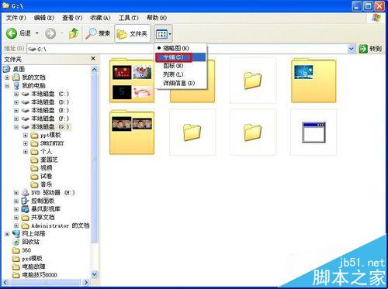Expand the 网上邻居 node
Image resolution: width=388 pixels, height=289 pixels.
pos(7,234)
